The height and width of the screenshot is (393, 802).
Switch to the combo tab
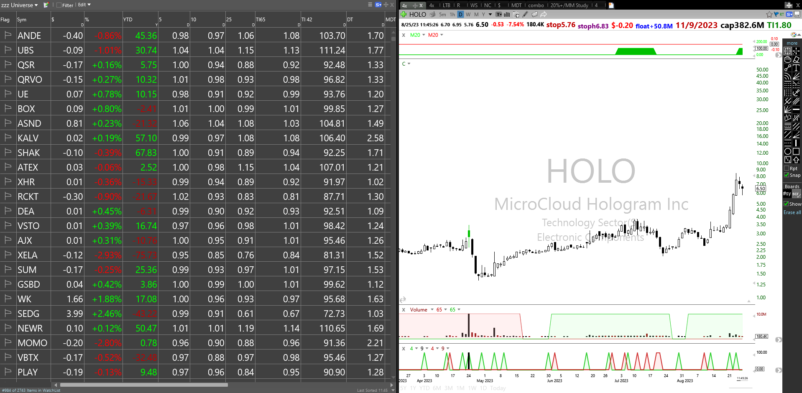tap(536, 5)
